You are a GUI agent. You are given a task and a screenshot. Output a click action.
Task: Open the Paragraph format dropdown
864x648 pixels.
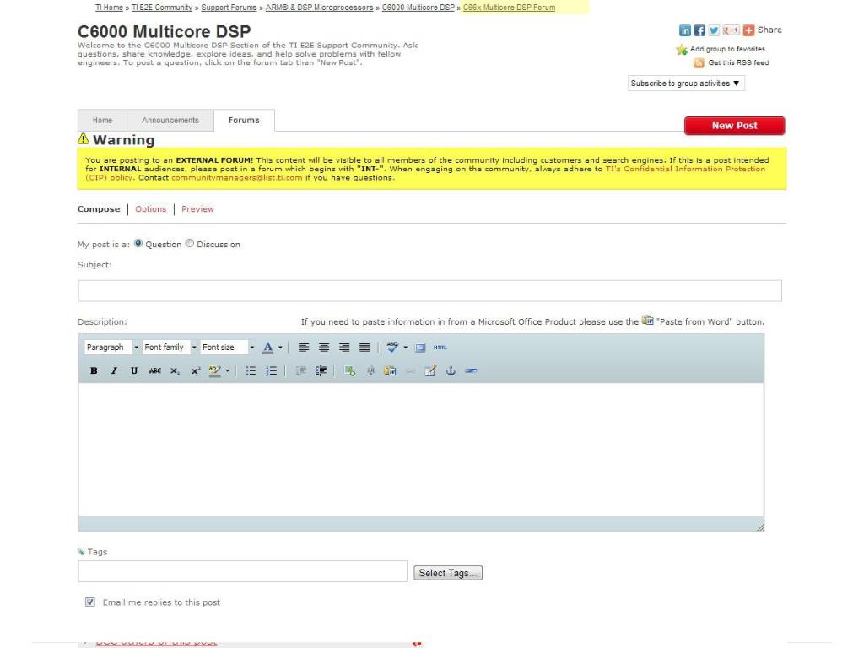(x=112, y=347)
